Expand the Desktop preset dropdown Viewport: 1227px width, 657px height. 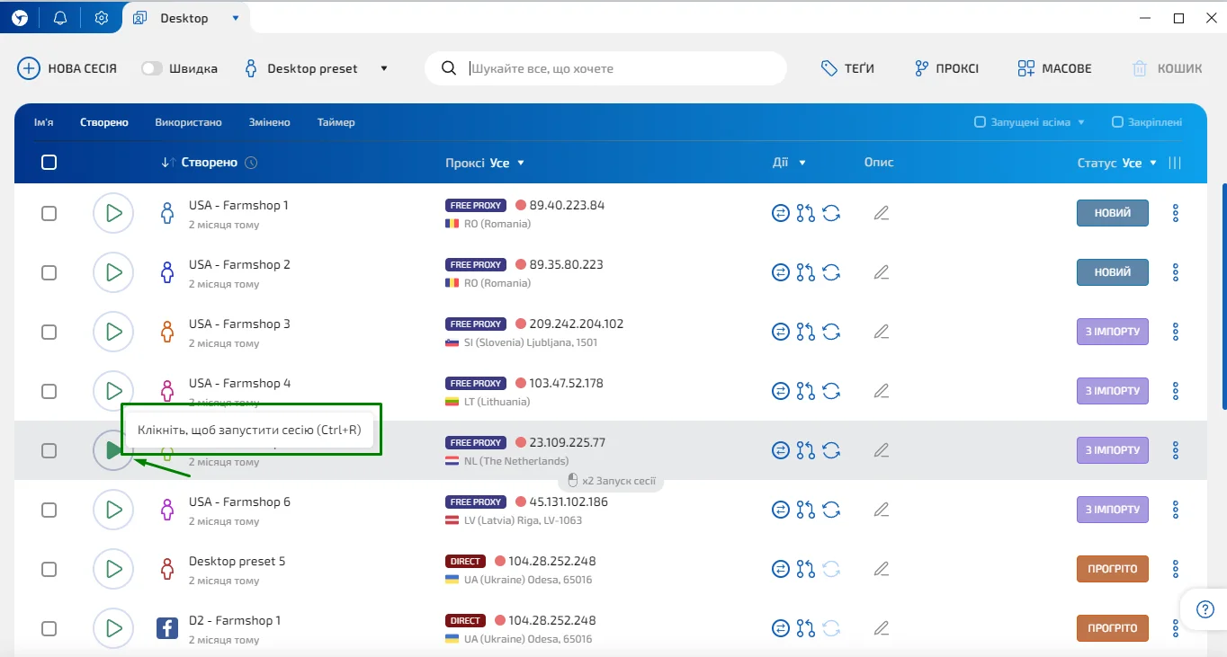click(x=384, y=68)
